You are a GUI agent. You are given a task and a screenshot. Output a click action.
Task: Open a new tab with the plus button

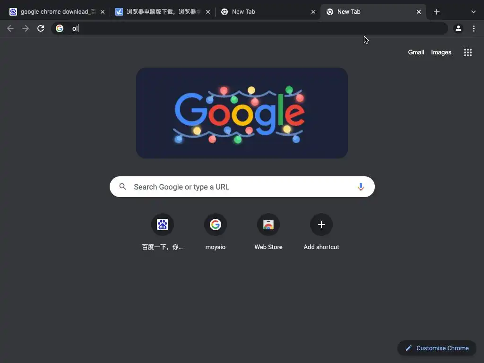[x=436, y=12]
